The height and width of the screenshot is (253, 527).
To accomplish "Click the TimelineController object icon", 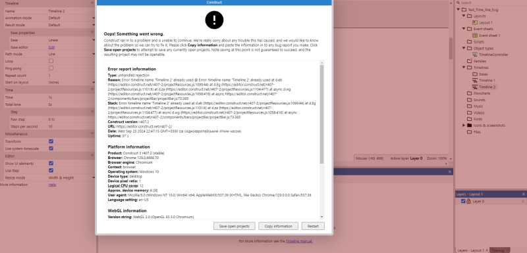I will point(475,55).
